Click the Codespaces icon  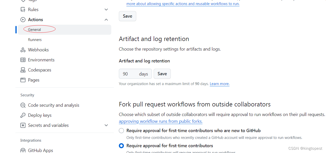pos(23,70)
